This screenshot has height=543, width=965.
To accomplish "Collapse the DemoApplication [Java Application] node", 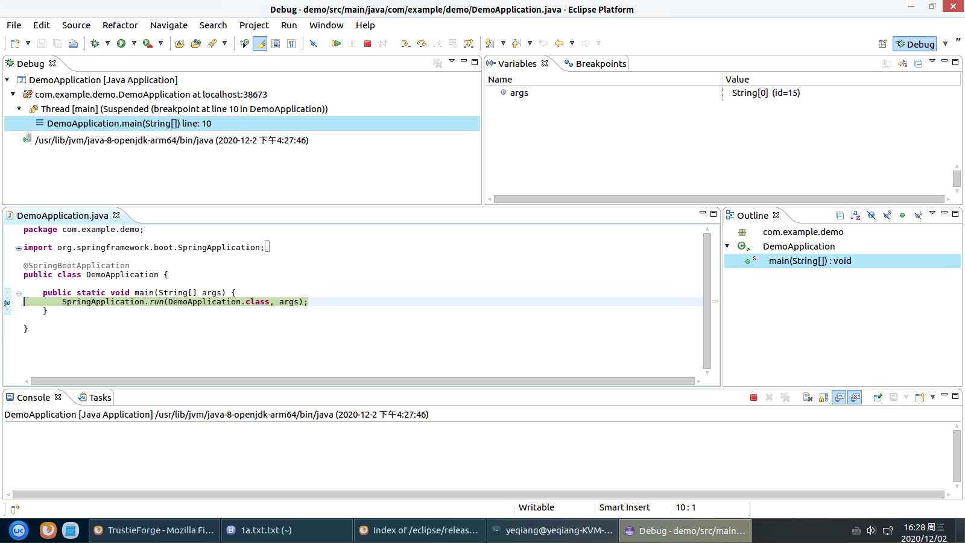I will pyautogui.click(x=7, y=80).
